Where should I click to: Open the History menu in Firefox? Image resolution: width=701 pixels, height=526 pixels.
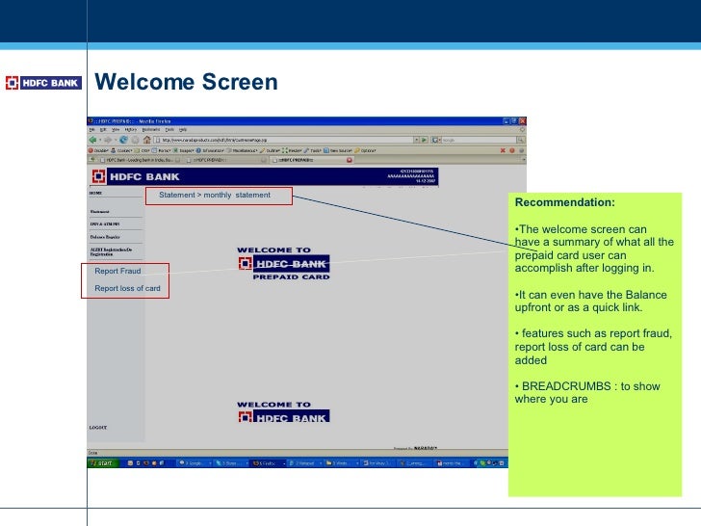(131, 130)
